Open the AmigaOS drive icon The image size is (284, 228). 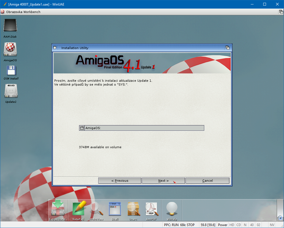coord(10,49)
